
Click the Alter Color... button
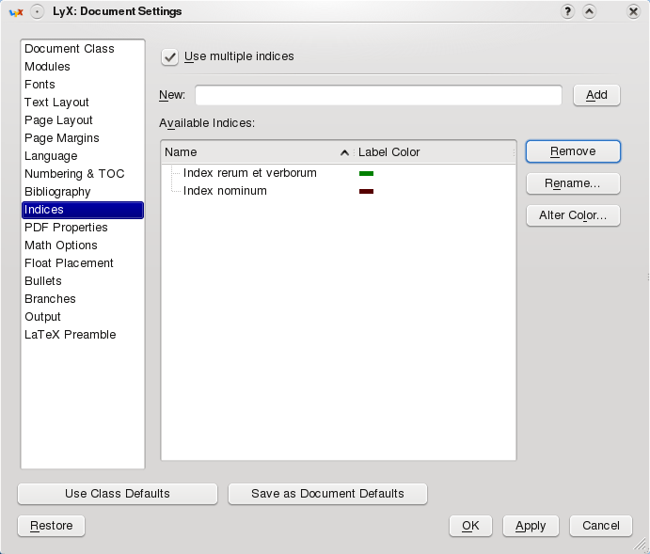(573, 215)
